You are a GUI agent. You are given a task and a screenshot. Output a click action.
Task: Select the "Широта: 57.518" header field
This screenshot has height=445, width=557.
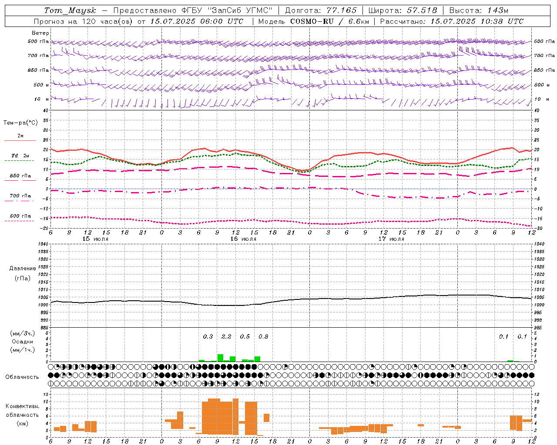403,10
